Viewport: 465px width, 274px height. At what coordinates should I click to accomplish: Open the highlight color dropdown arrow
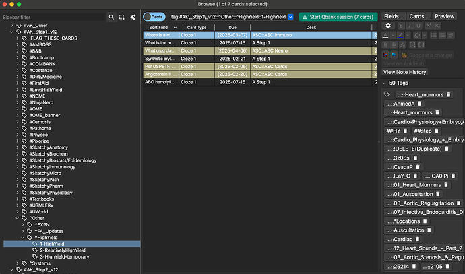408,35
